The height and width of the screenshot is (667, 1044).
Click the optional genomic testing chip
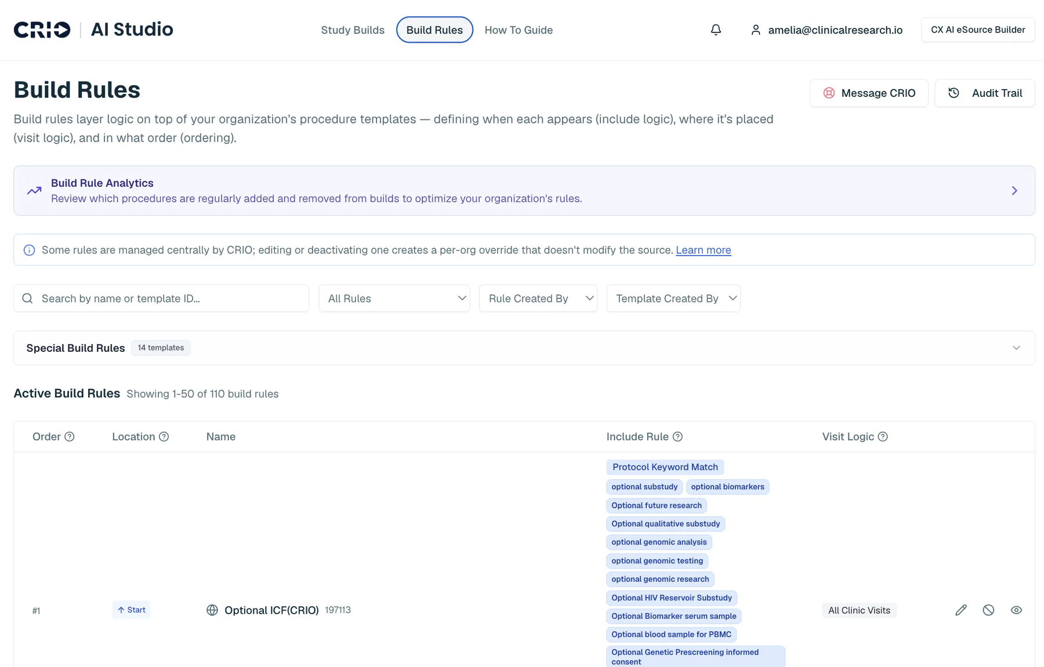tap(657, 561)
